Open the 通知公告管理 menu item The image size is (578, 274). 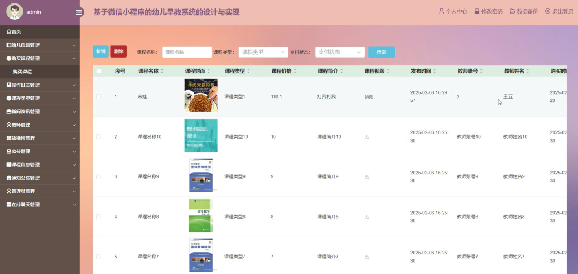pos(40,178)
